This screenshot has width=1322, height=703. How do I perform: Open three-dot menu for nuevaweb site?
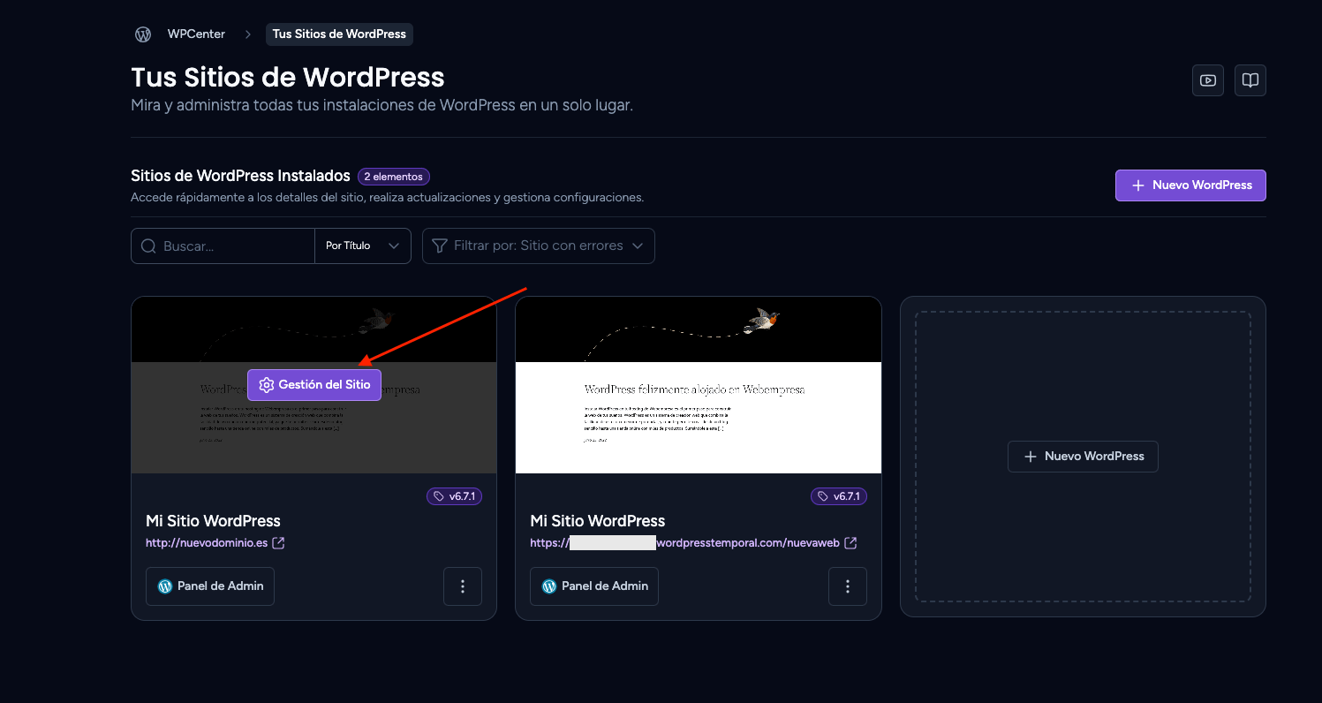click(848, 586)
